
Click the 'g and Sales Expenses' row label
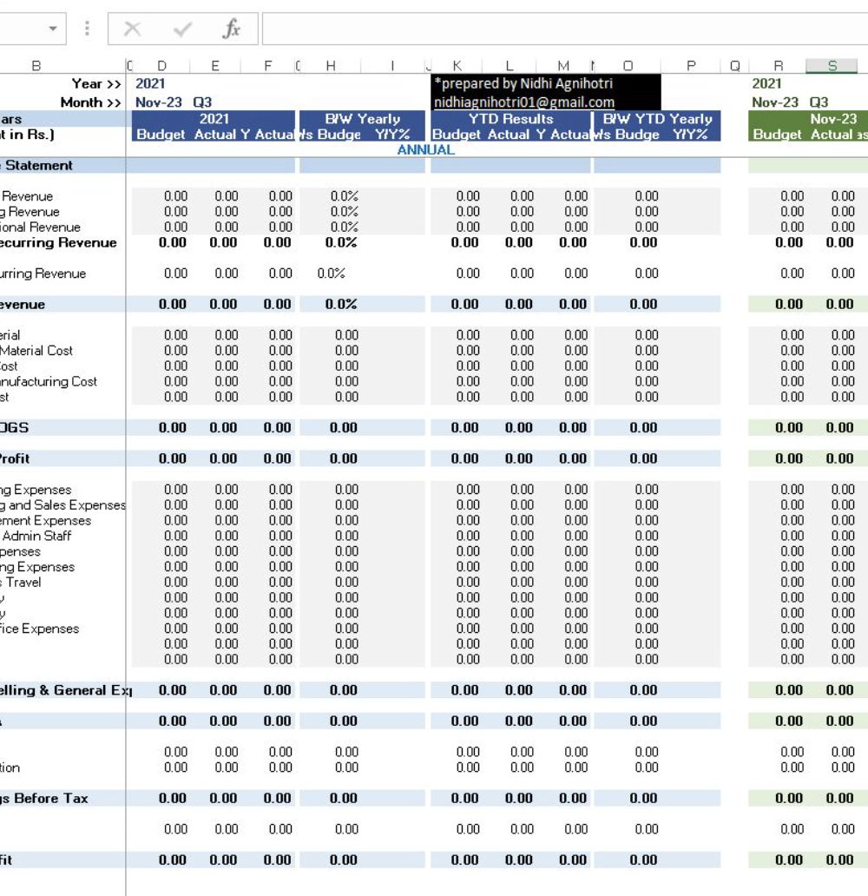pyautogui.click(x=62, y=504)
